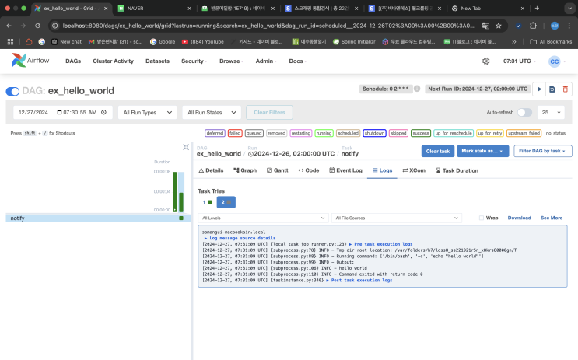
Task: Click the success state legend badge
Action: coord(421,133)
